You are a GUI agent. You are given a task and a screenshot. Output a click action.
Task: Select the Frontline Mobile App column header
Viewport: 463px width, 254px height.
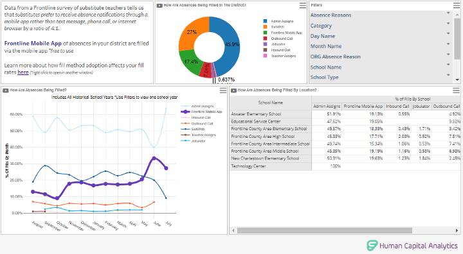click(x=363, y=106)
